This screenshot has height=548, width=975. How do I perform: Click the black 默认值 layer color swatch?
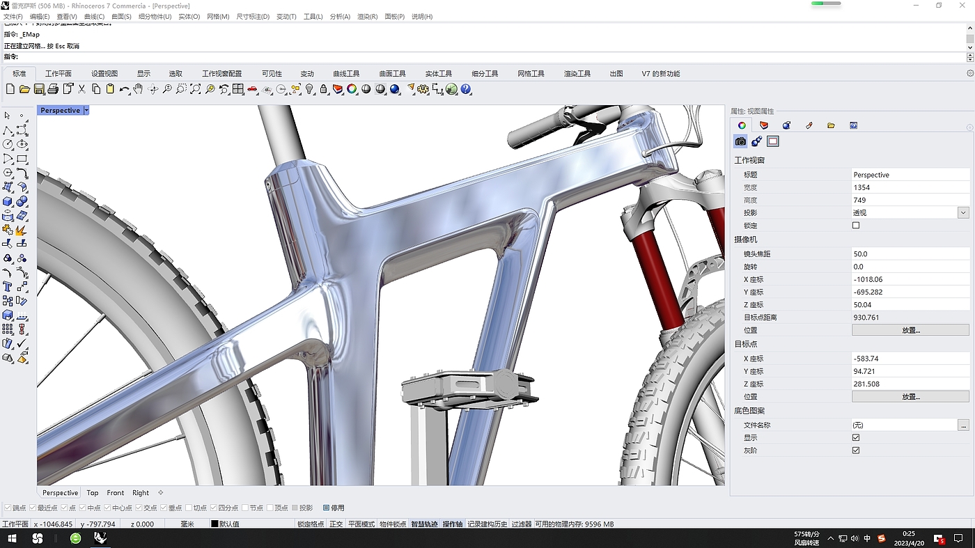(214, 524)
